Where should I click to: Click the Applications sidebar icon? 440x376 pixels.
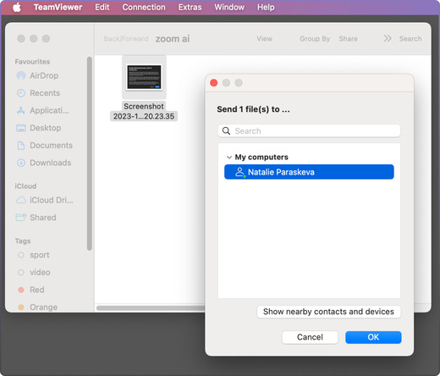21,111
